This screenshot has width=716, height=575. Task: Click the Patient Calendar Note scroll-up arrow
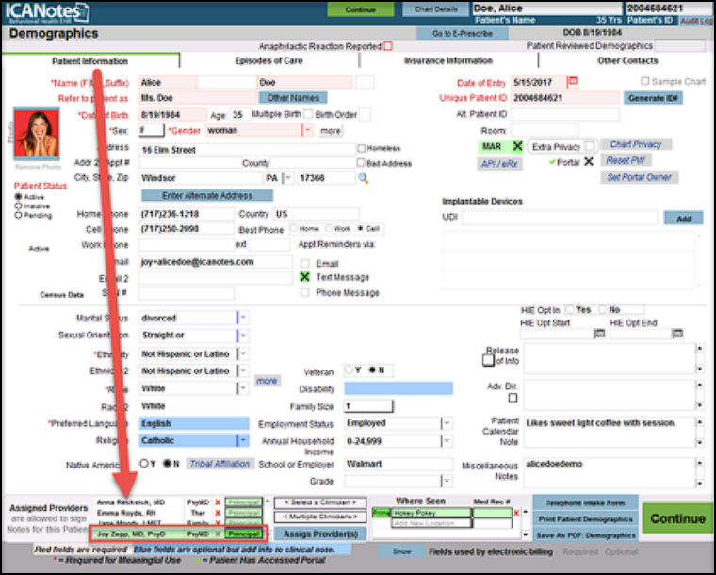pyautogui.click(x=699, y=422)
